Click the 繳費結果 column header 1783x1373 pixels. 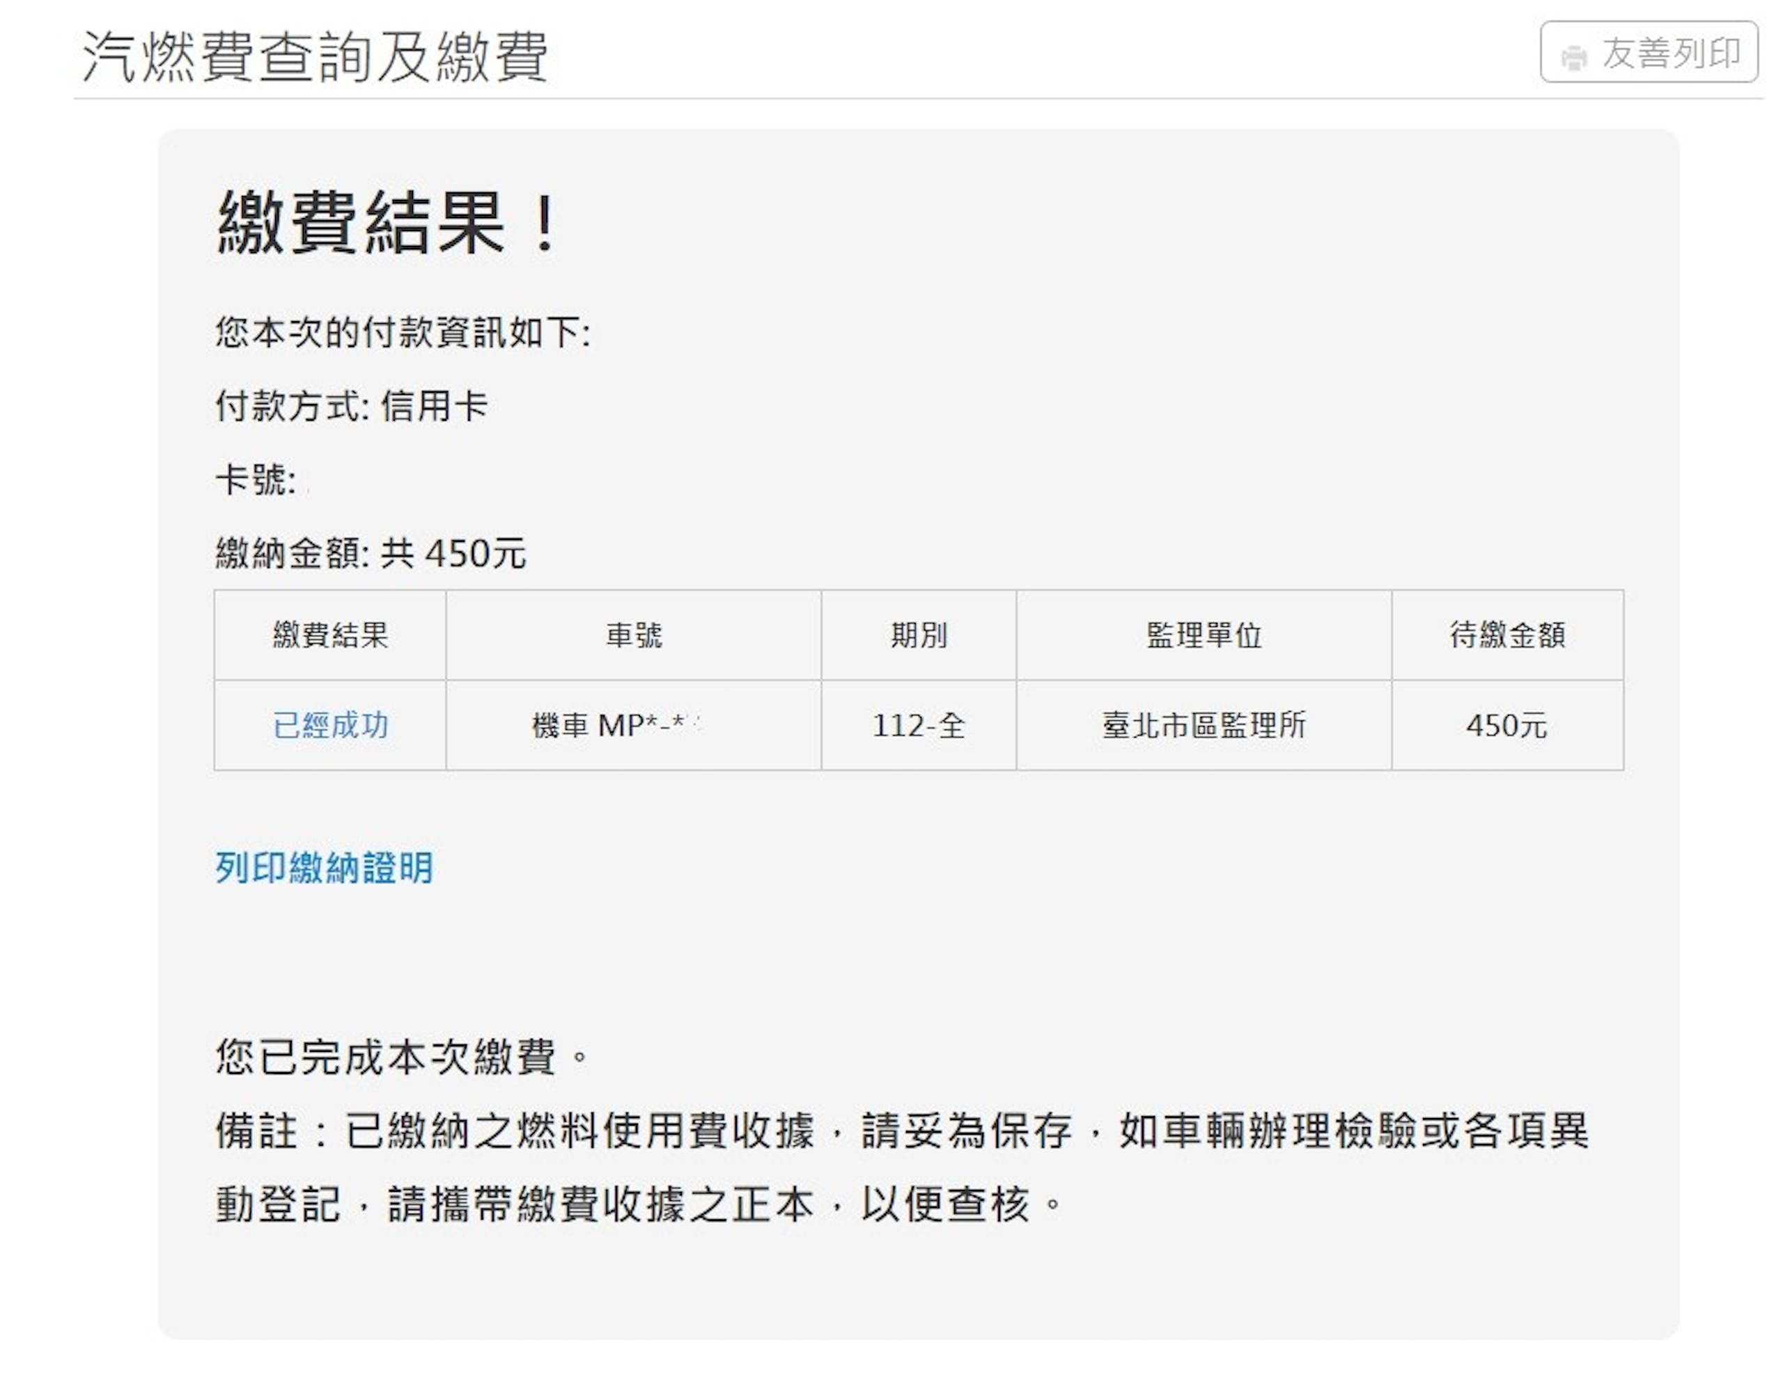pos(331,635)
